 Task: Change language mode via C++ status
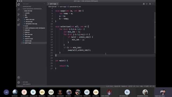point(138,86)
